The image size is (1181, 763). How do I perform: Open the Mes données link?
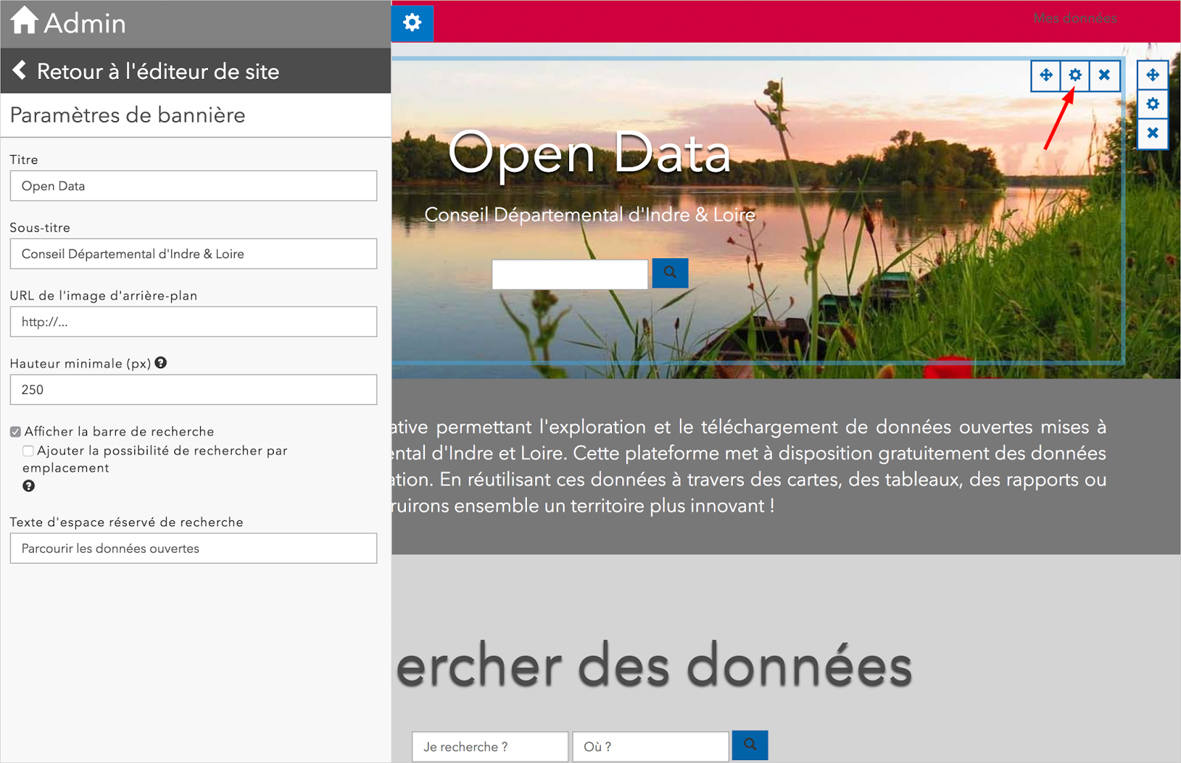pos(1075,18)
